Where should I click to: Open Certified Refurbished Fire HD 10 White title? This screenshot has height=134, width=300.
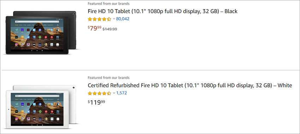[x=190, y=85]
